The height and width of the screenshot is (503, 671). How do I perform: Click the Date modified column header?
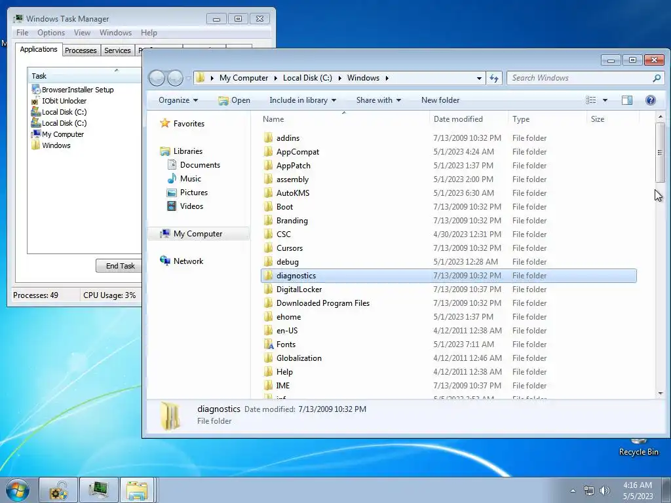(469, 119)
